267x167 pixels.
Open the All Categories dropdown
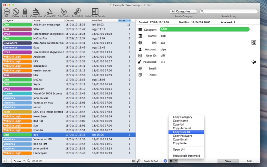pyautogui.click(x=183, y=11)
